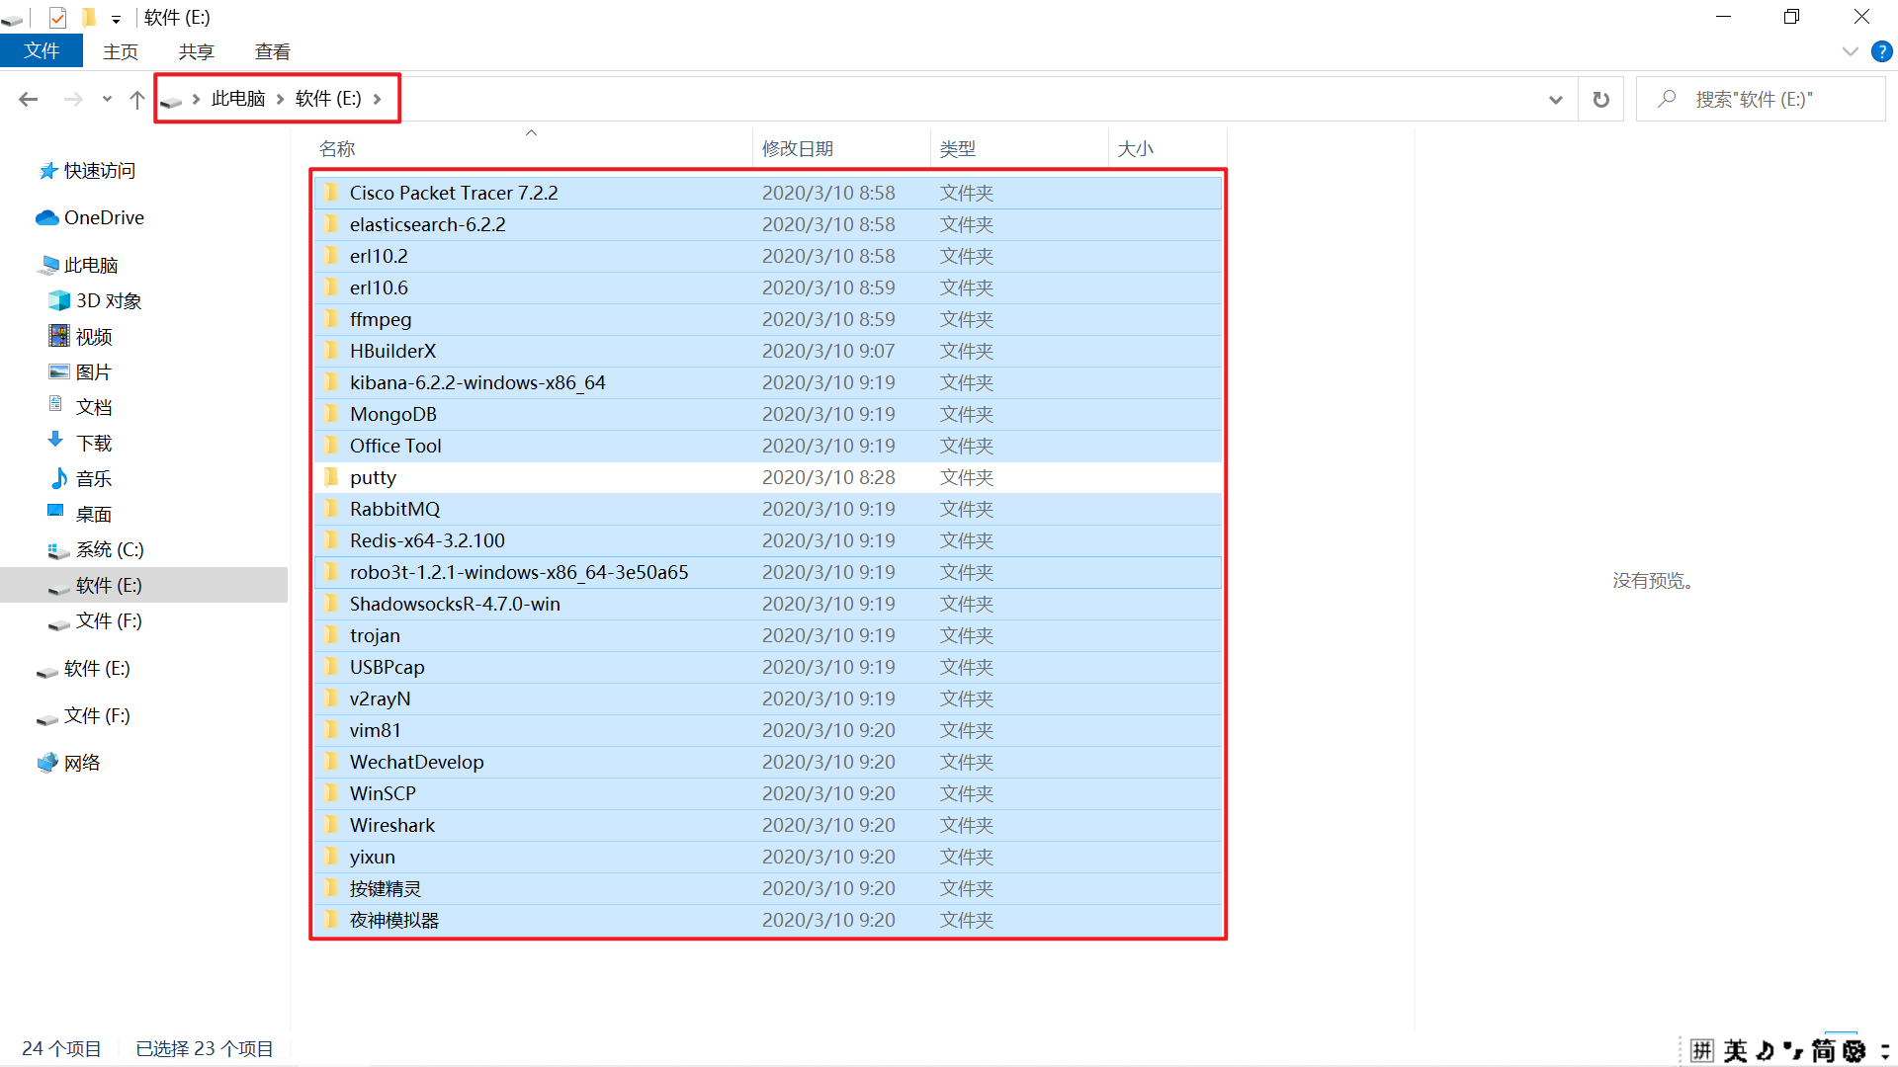Click the OneDrive cloud icon
1898x1067 pixels.
click(47, 217)
